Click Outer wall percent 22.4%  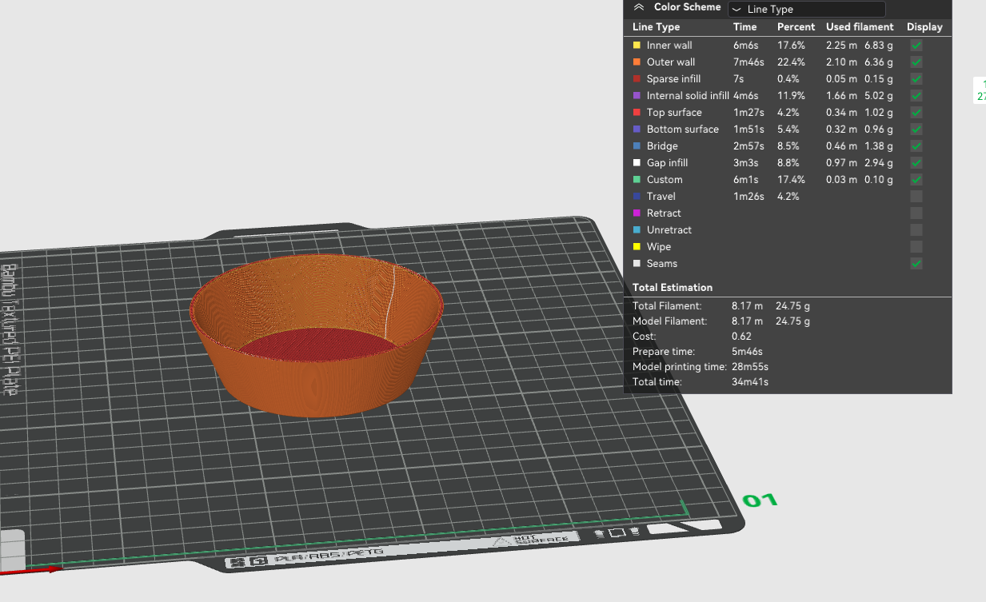coord(791,62)
